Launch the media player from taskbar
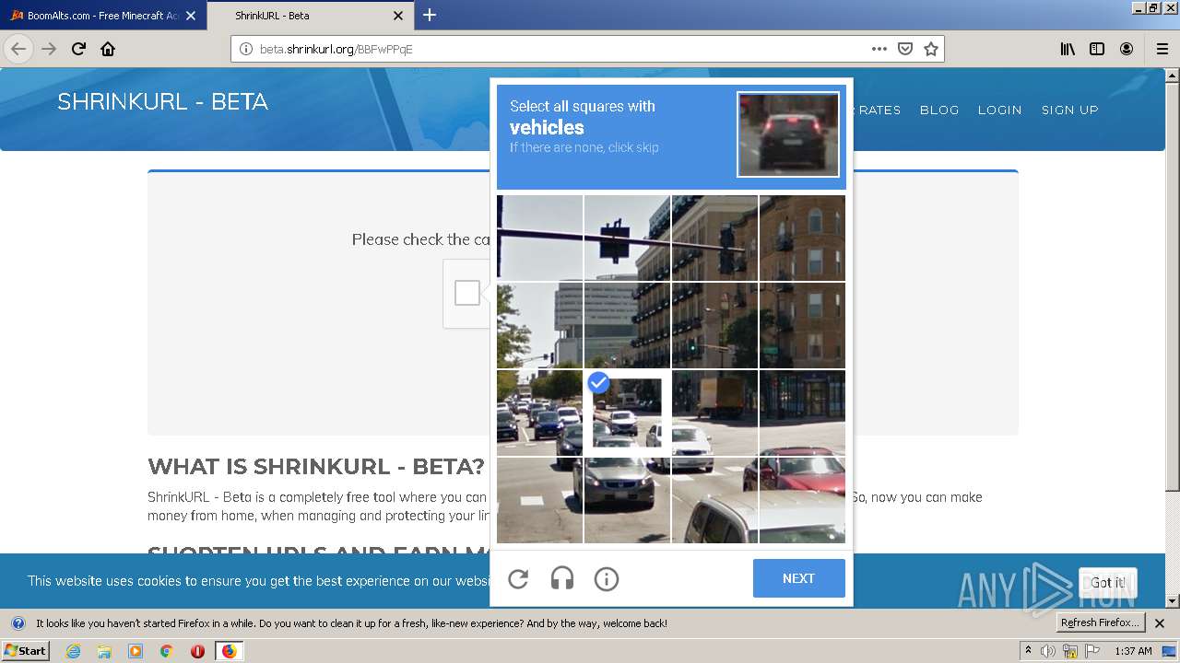Viewport: 1180px width, 663px height. click(x=136, y=651)
